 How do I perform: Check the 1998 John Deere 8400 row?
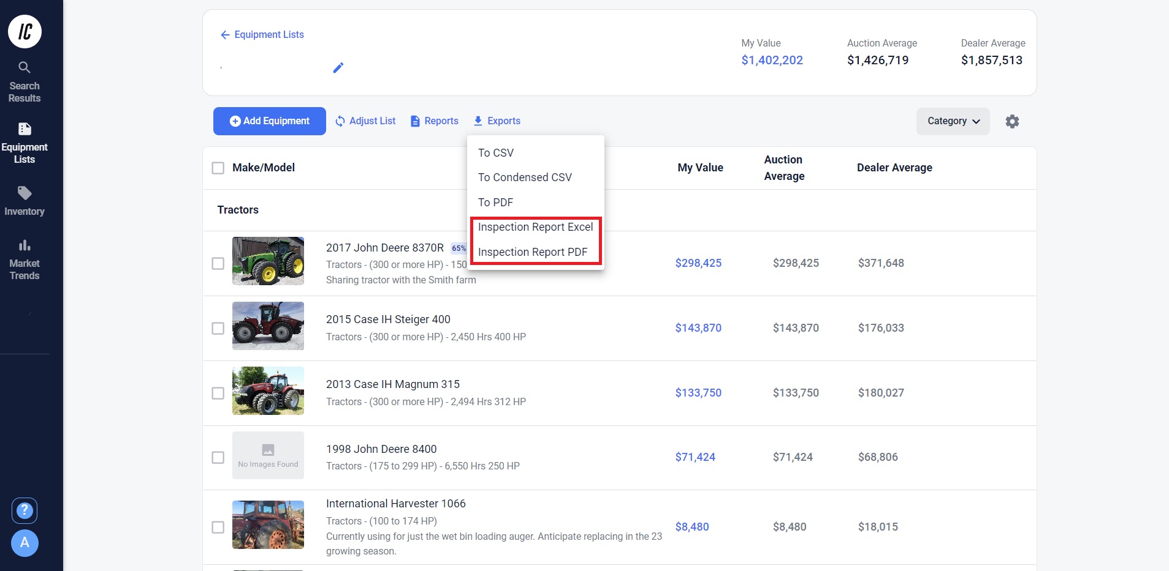[218, 457]
